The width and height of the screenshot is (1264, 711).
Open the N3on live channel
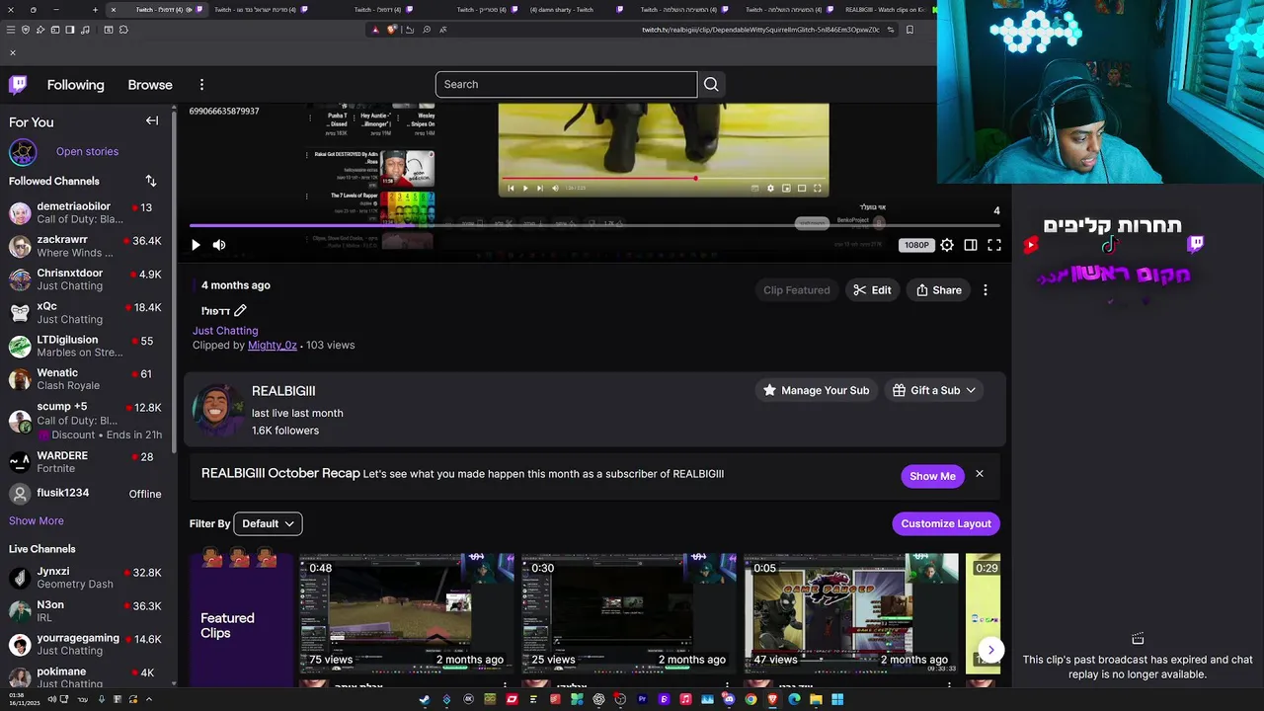pyautogui.click(x=86, y=611)
